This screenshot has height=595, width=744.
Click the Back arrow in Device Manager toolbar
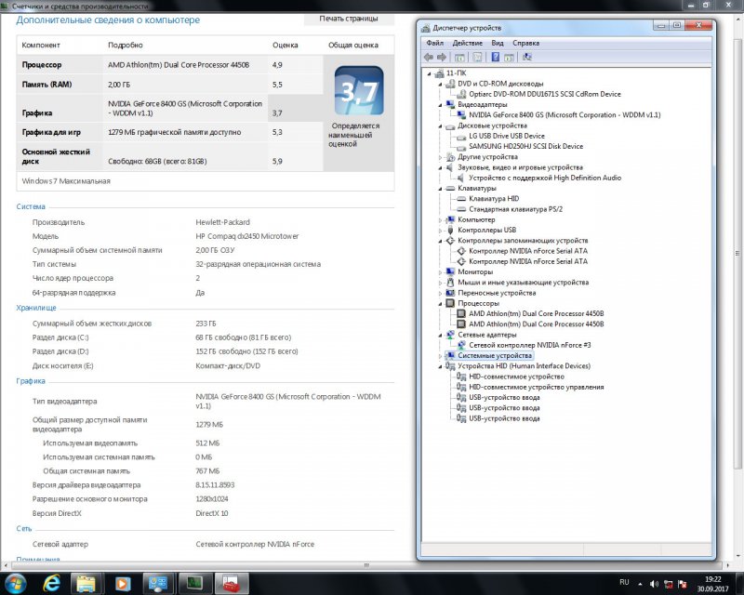429,57
